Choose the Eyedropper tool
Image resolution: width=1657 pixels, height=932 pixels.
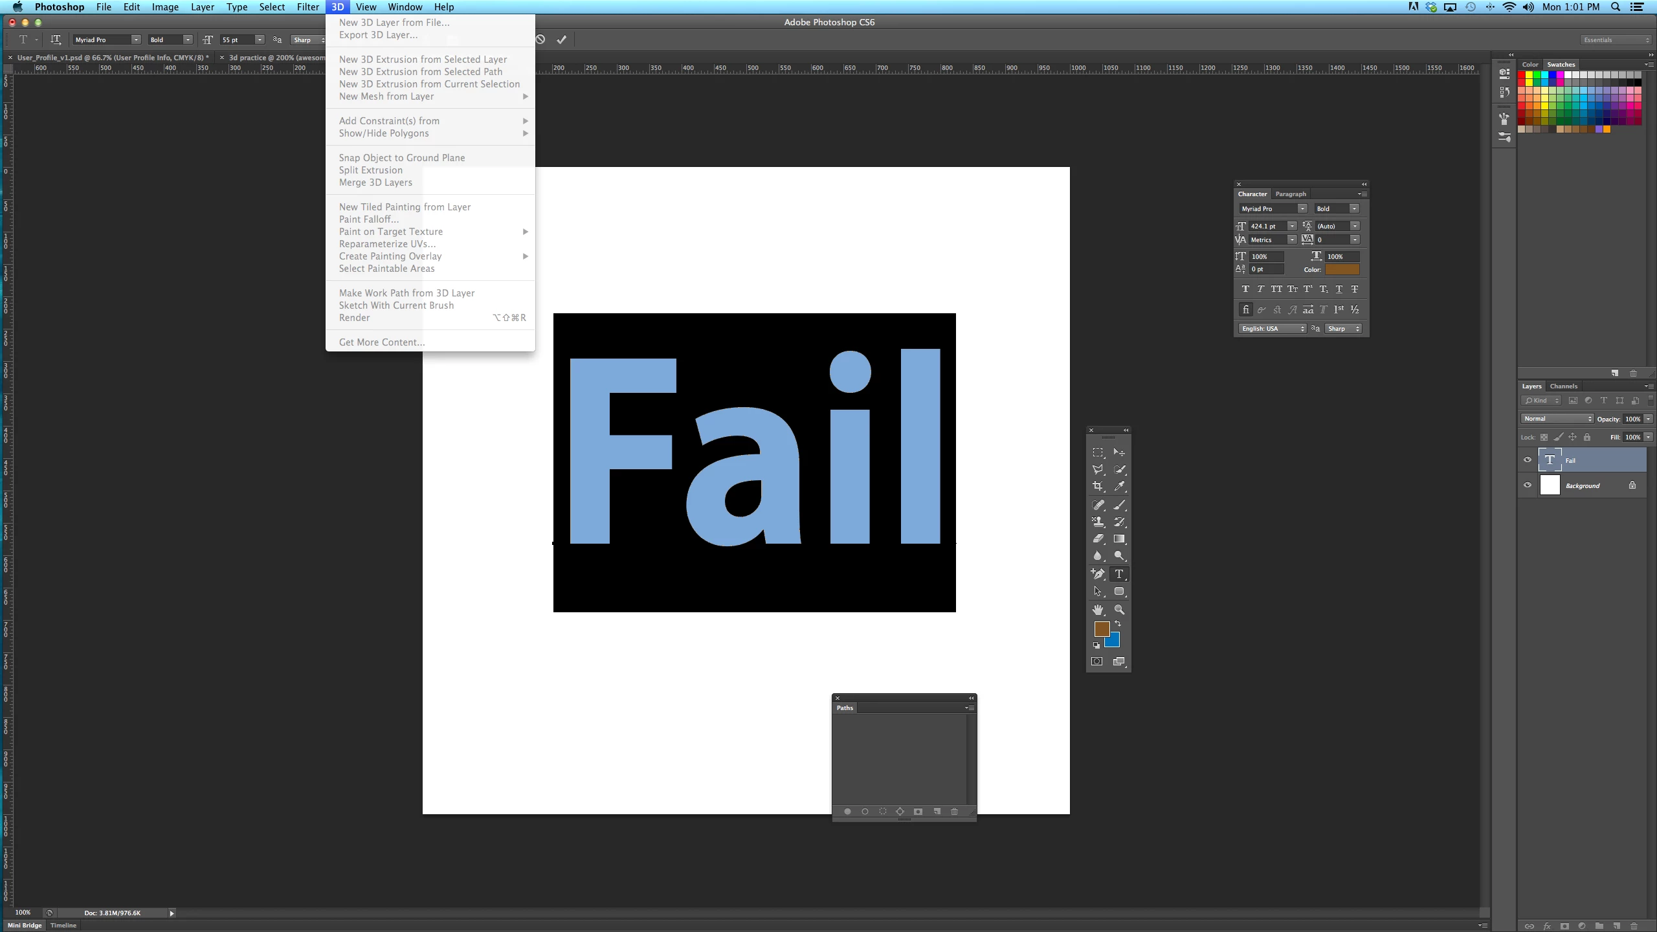click(x=1119, y=486)
